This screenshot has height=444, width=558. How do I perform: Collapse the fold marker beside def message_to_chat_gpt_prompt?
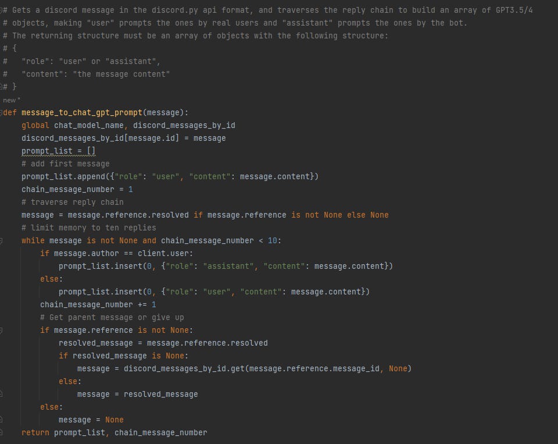coord(1,113)
